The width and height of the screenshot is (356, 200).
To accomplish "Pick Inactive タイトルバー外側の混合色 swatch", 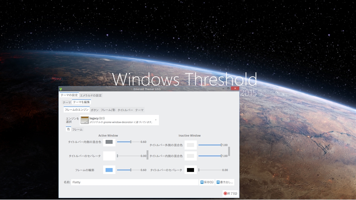I will [x=191, y=145].
